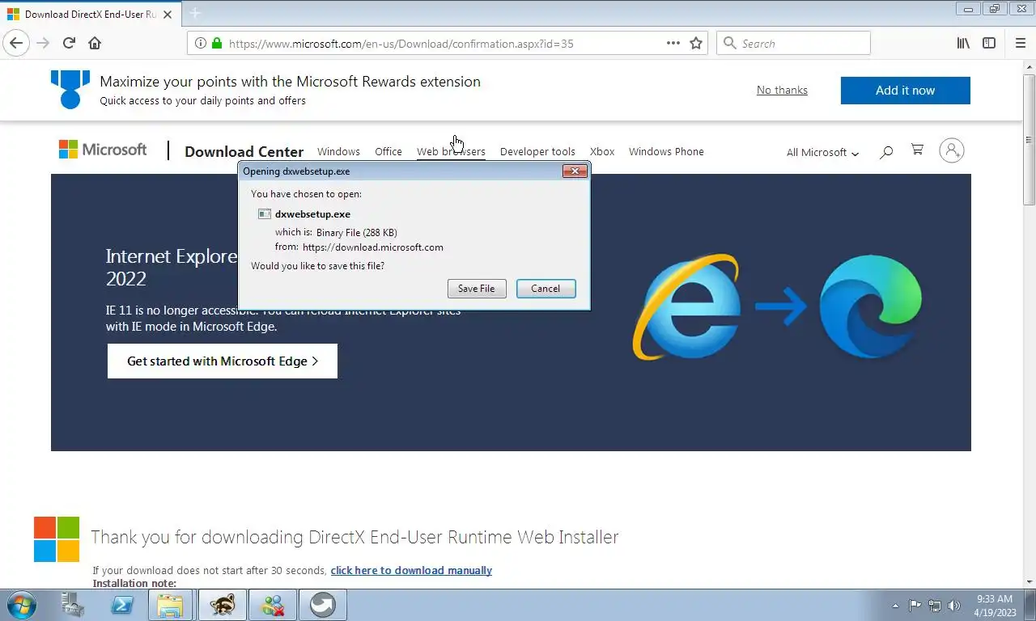Click the Microsoft Edge logo image
Screen dimensions: 1036x621
pos(871,306)
